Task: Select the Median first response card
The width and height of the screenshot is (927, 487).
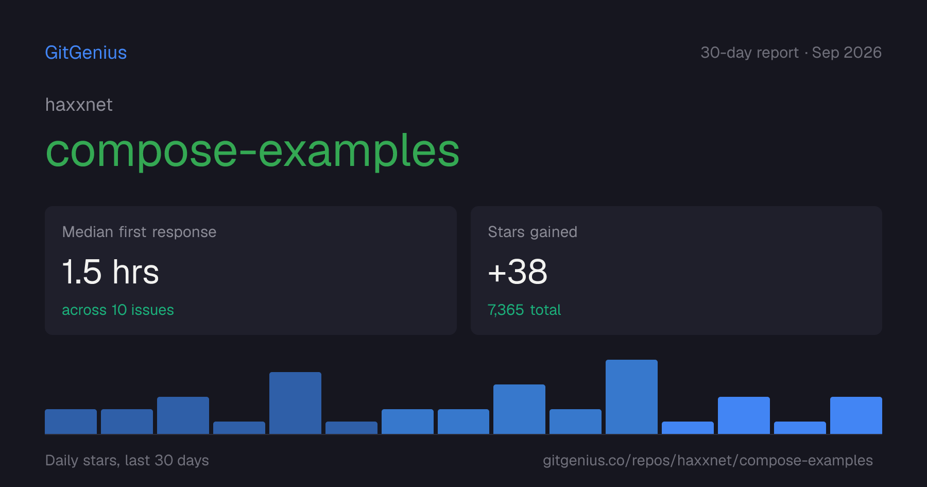Action: click(x=251, y=271)
